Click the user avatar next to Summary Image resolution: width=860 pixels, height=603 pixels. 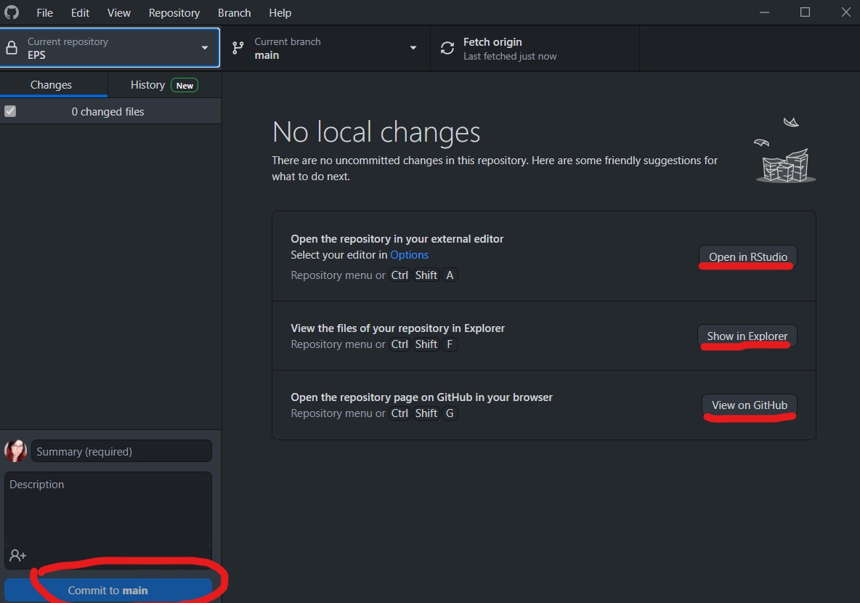15,451
